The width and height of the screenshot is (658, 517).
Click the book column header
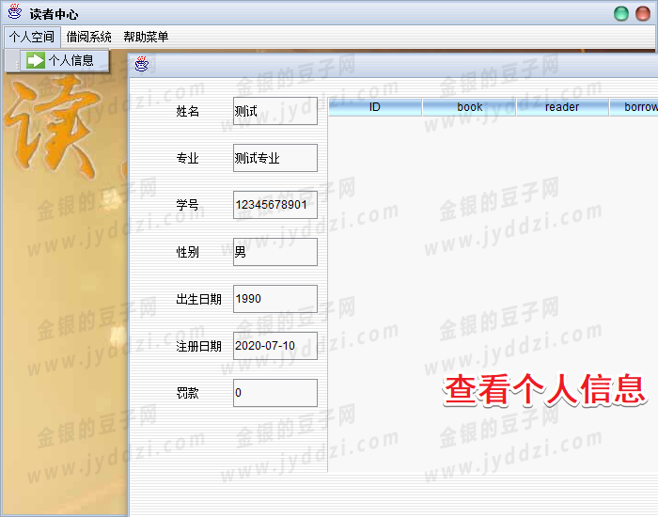tap(469, 107)
